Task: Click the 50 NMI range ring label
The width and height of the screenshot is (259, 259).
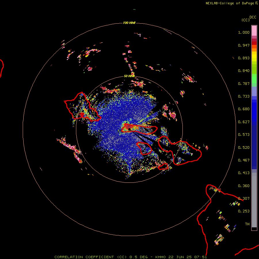Action: (129, 76)
